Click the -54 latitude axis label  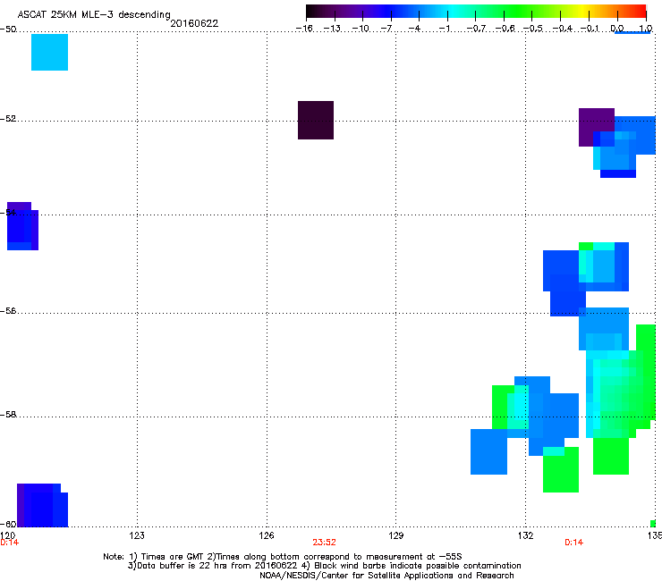pos(8,212)
